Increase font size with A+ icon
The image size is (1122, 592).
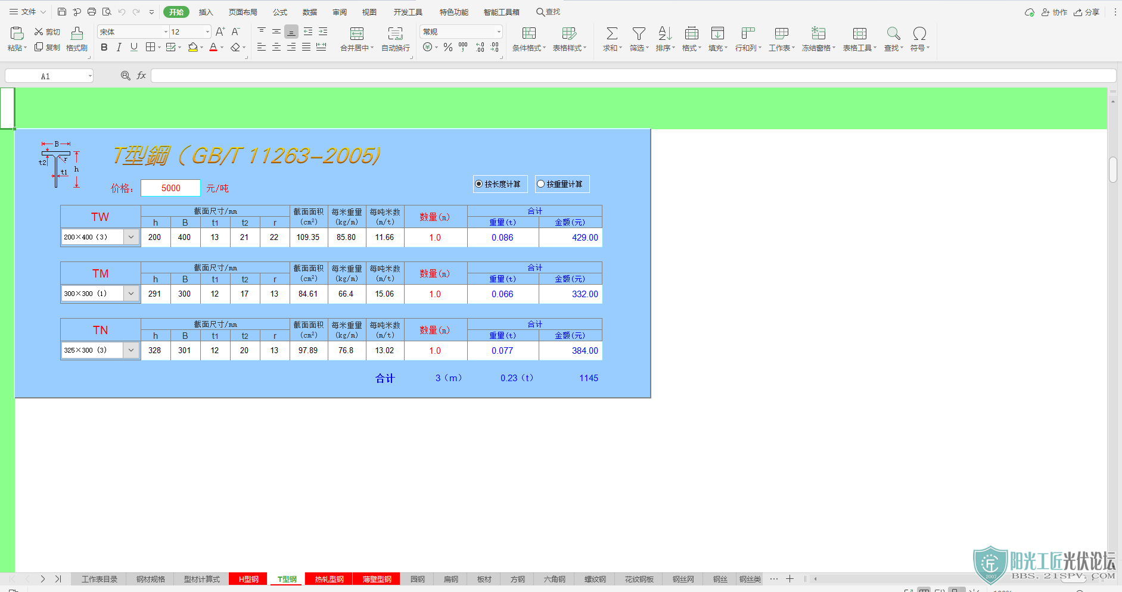220,32
